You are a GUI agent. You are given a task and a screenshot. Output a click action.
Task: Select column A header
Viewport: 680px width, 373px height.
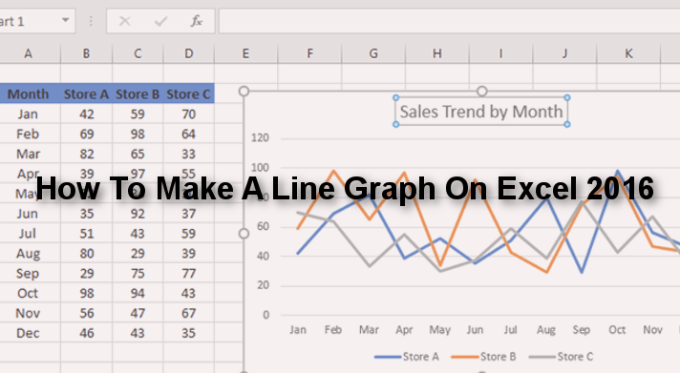pyautogui.click(x=29, y=53)
